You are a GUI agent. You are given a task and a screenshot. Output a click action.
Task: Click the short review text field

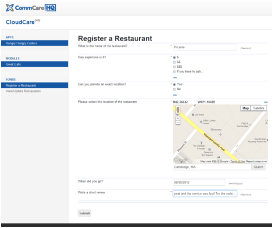[x=205, y=193]
